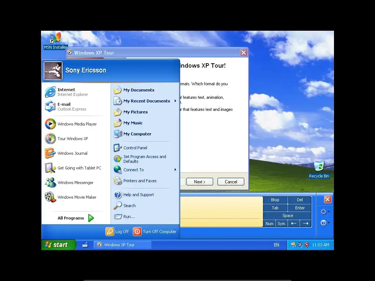Click the Tour Windows XP icon
This screenshot has height=281, width=375.
tap(50, 139)
